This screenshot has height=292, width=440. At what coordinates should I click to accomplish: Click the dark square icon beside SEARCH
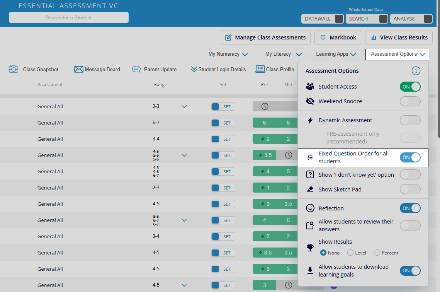click(383, 19)
